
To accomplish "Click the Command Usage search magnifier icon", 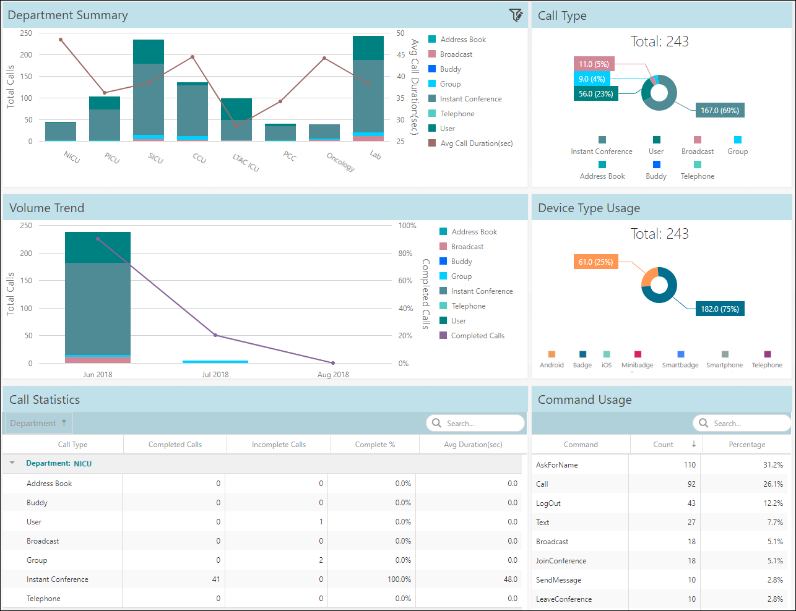I will (x=704, y=423).
